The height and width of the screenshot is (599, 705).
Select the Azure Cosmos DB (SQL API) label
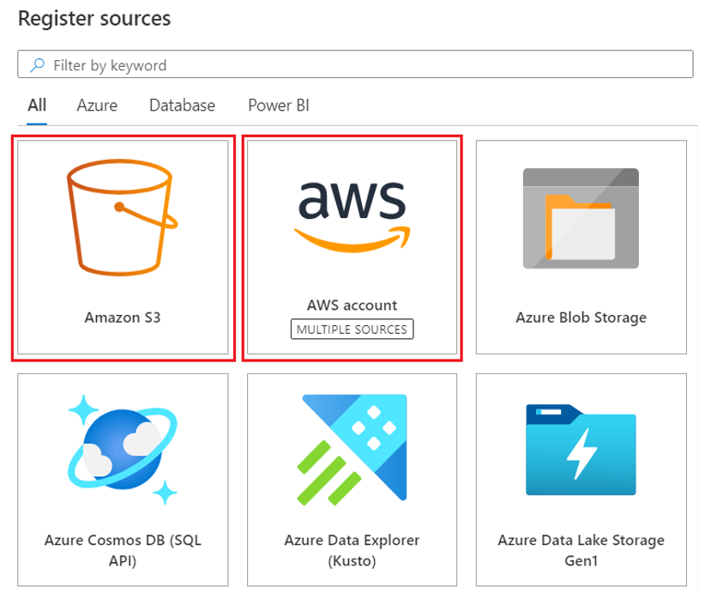tap(123, 550)
